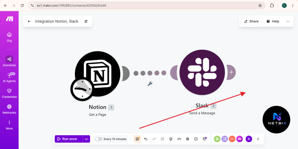Collapse the toolbar with the chevron arrow
Screen dimensions: 298x149
tap(258, 139)
